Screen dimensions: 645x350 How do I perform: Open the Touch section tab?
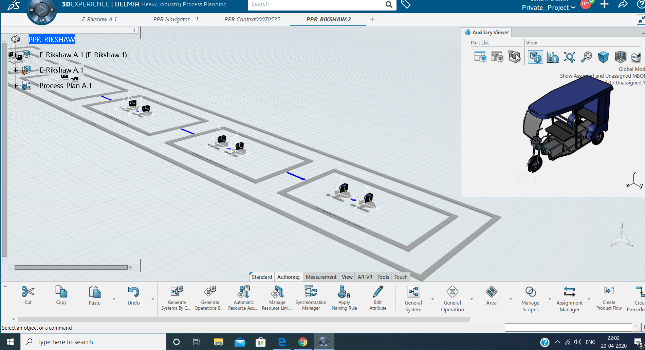pos(401,277)
